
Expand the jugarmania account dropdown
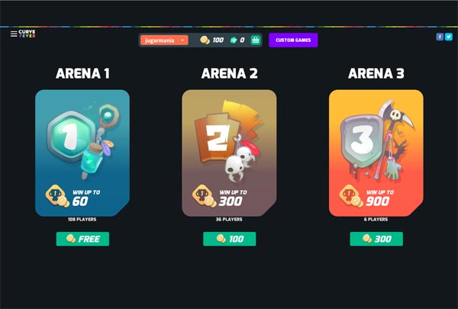coord(164,40)
